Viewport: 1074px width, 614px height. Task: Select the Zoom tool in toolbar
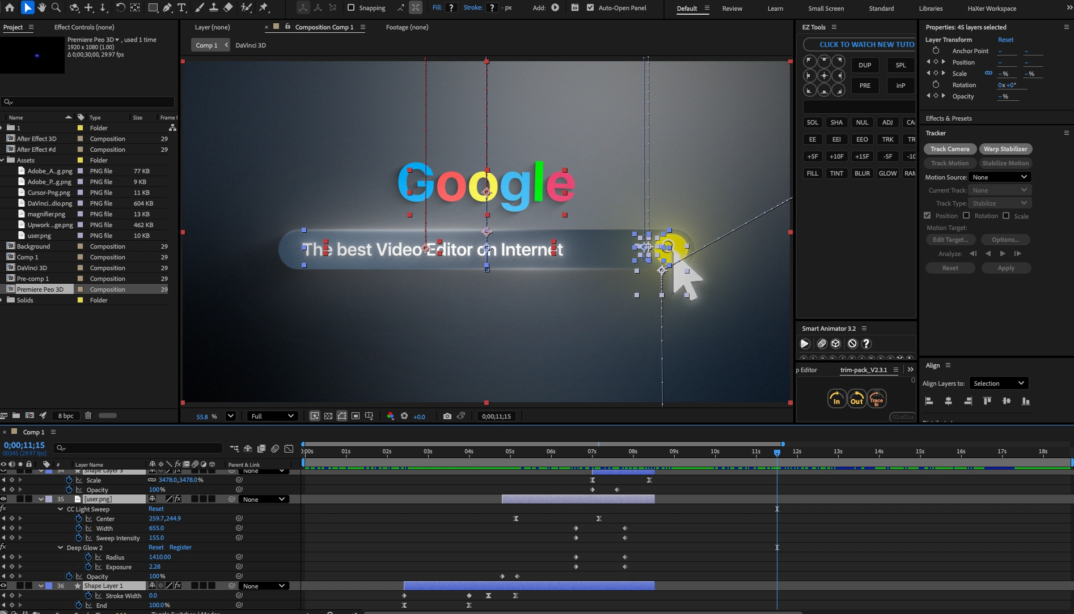(x=56, y=7)
